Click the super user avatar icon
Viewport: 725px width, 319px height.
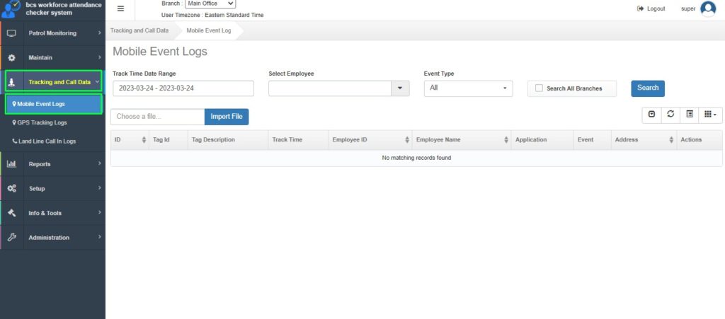(x=707, y=8)
